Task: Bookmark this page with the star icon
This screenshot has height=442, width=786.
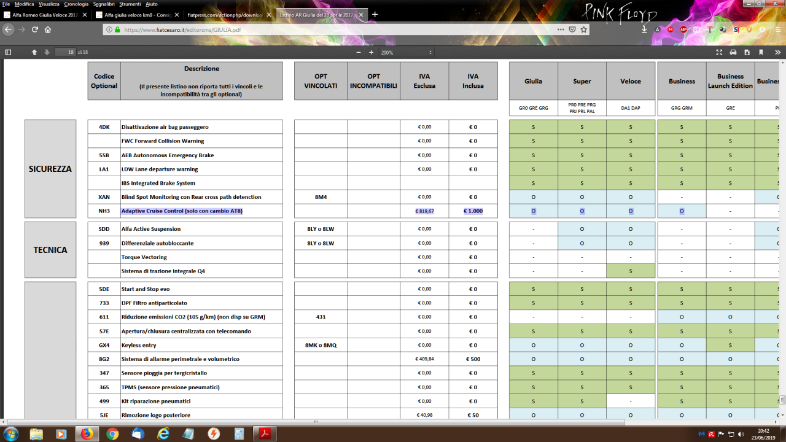Action: point(583,29)
